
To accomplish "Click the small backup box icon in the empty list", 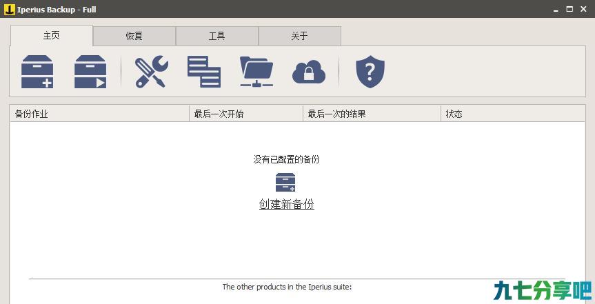I will click(x=285, y=182).
